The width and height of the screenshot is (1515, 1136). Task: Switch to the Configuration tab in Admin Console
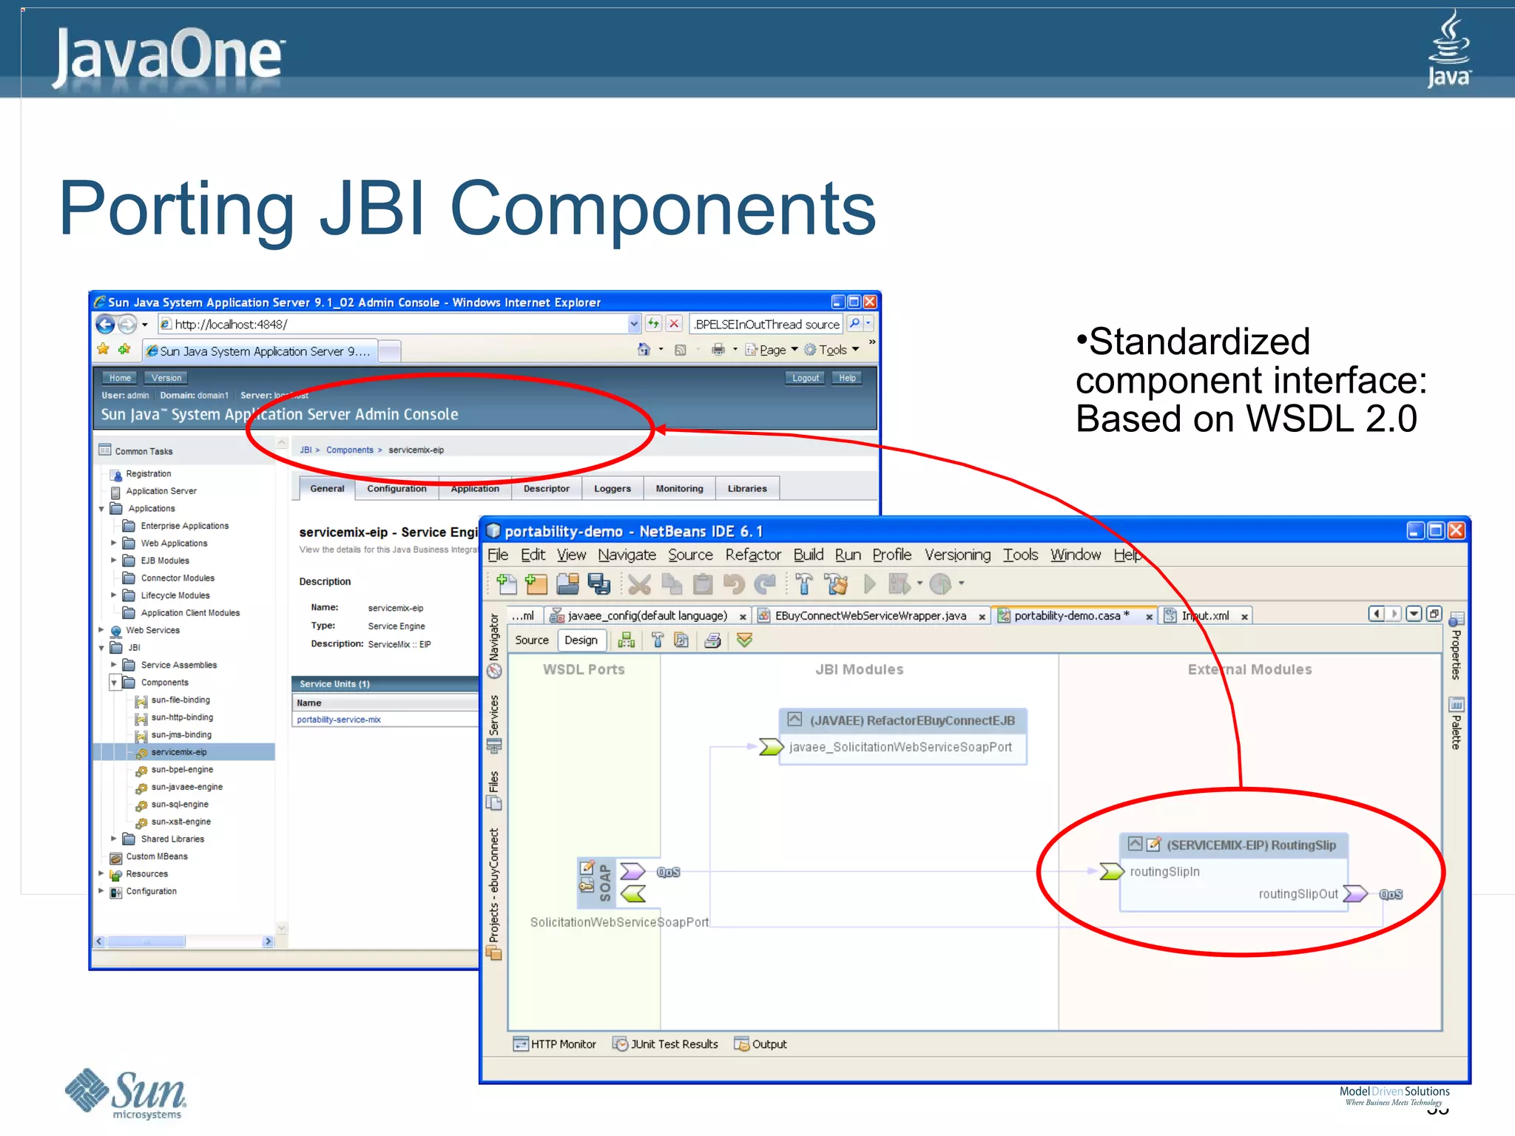coord(397,489)
